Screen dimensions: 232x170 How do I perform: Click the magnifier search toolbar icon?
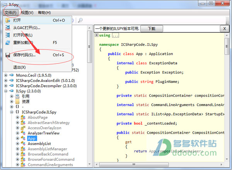tap(80, 20)
